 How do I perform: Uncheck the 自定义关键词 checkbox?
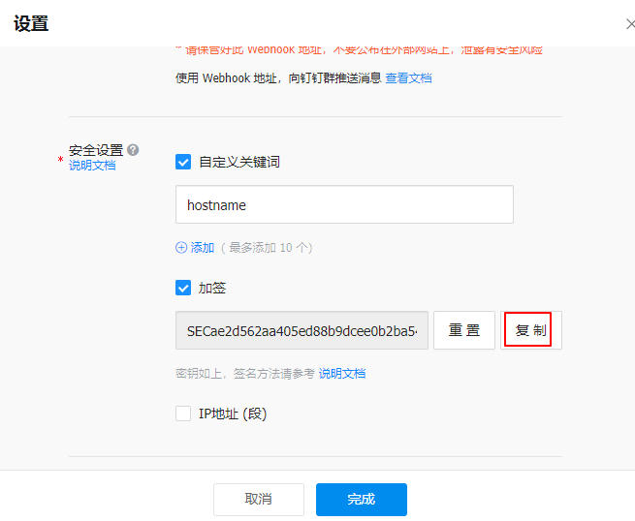tap(183, 162)
